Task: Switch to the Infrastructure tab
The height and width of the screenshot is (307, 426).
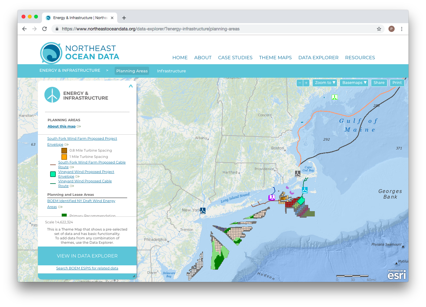Action: (171, 71)
